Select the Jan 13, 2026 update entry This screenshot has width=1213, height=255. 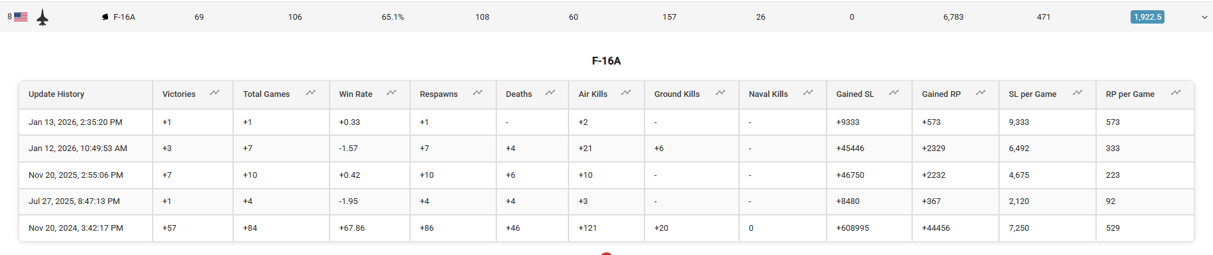coord(75,122)
